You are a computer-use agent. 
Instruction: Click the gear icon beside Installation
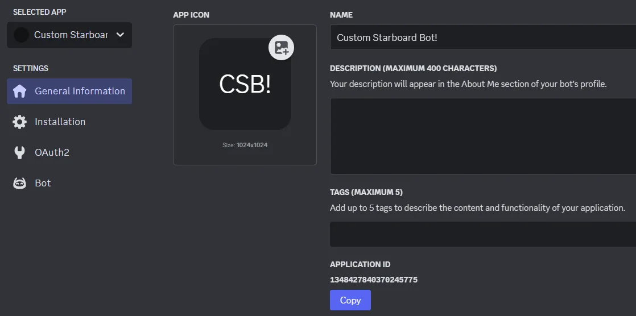click(x=19, y=122)
